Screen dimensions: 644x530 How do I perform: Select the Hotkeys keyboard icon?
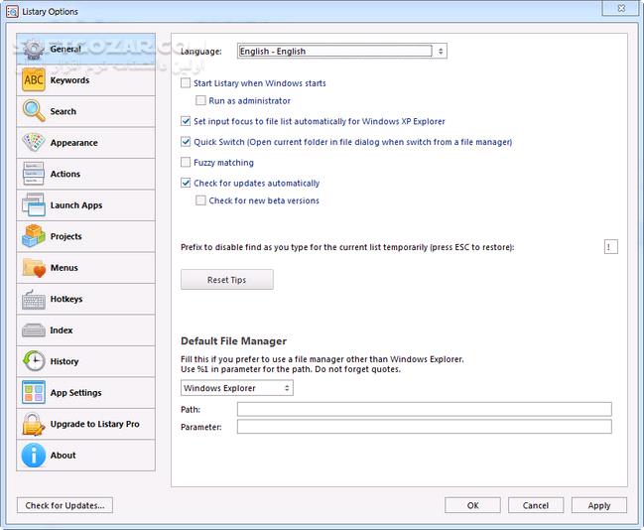point(34,299)
